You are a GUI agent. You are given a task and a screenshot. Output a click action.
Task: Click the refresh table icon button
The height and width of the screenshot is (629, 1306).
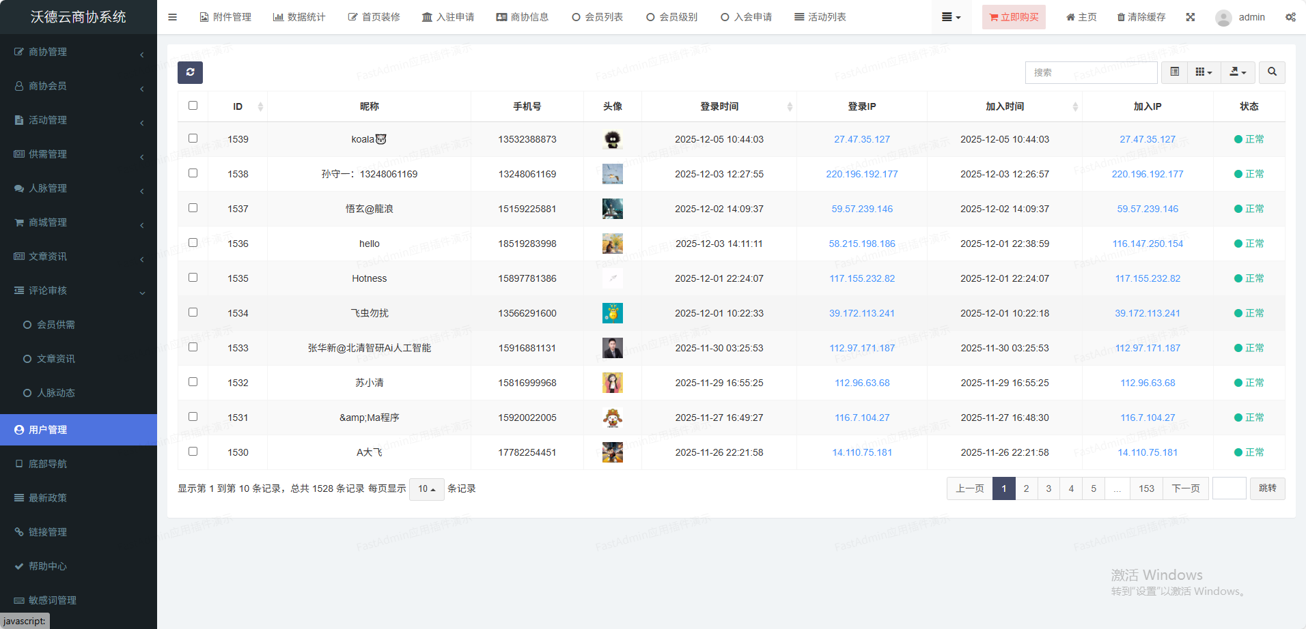coord(190,72)
